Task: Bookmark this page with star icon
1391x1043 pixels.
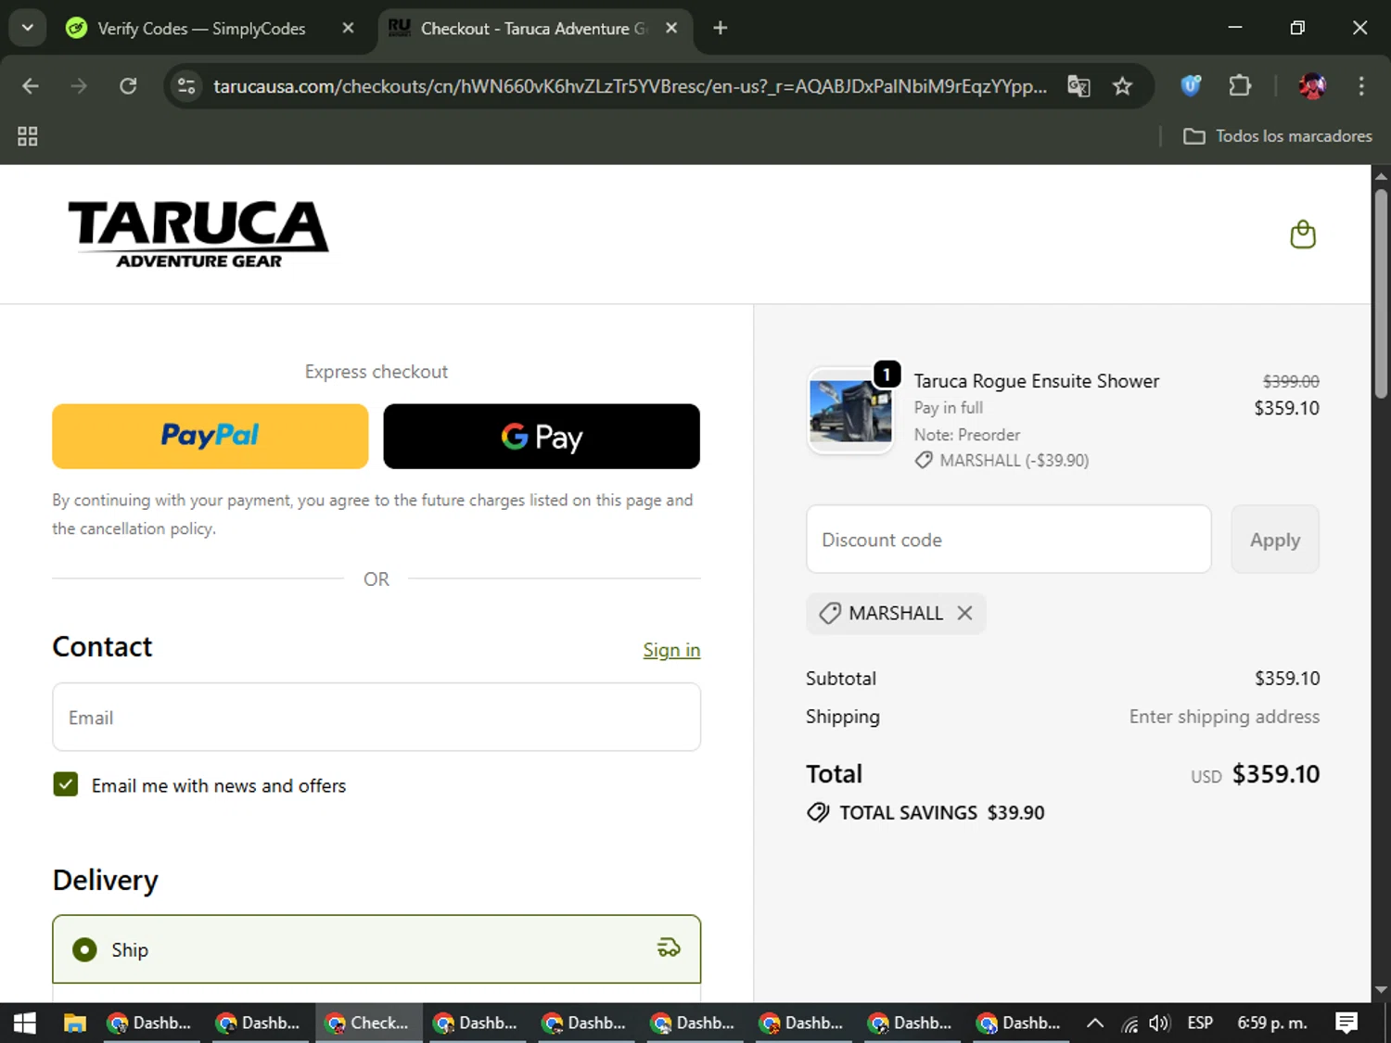Action: (1122, 86)
